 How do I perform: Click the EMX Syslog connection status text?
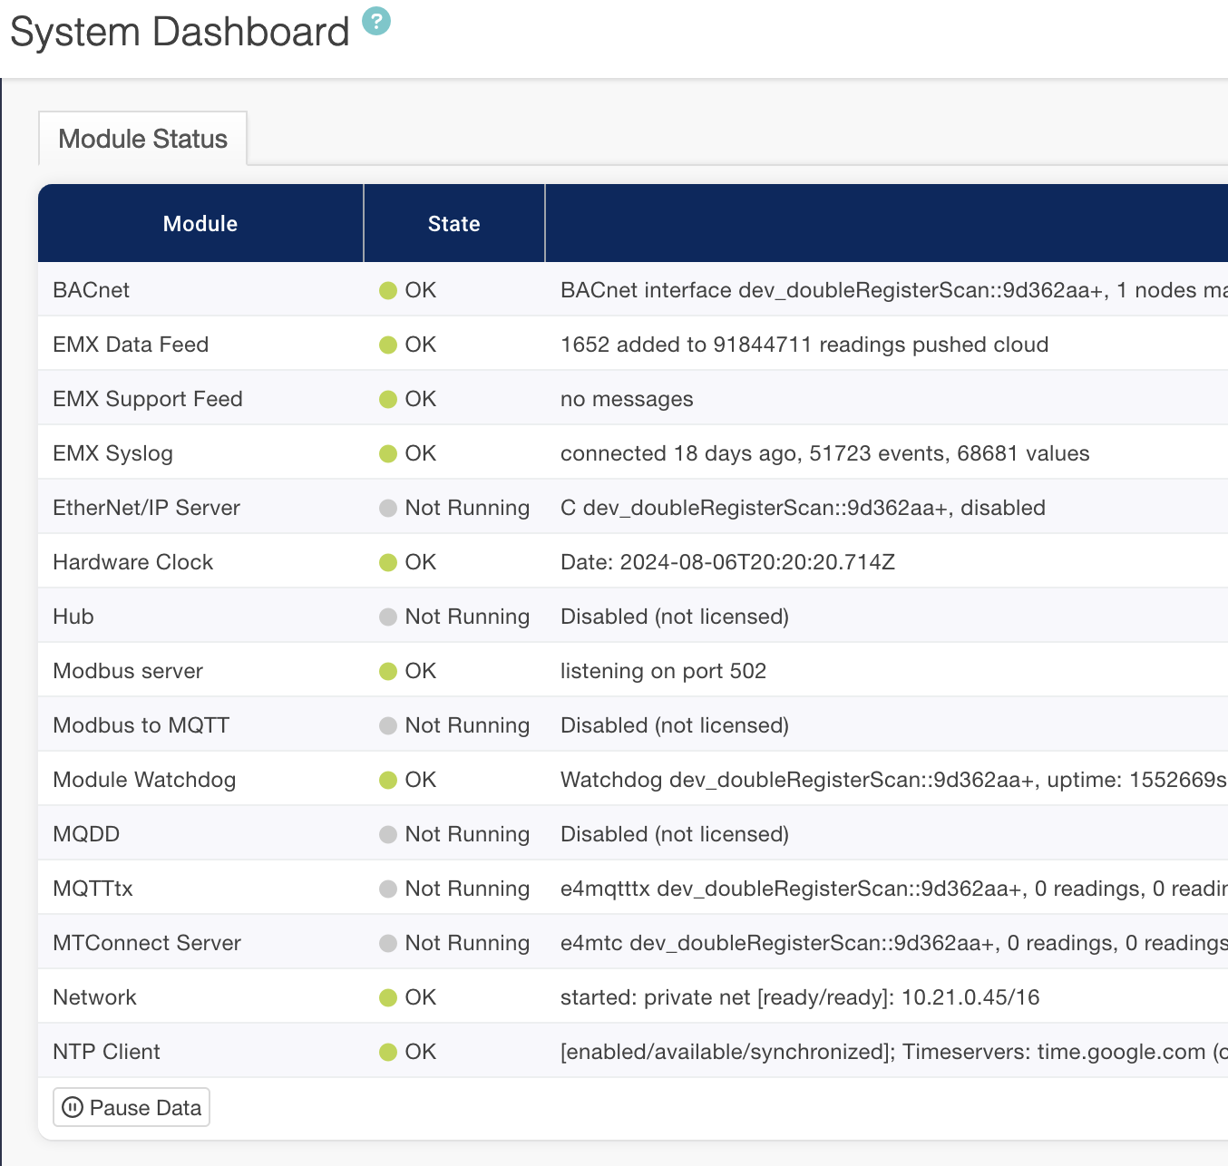tap(824, 453)
